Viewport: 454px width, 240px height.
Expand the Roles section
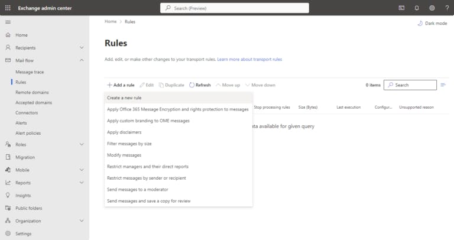pyautogui.click(x=82, y=144)
